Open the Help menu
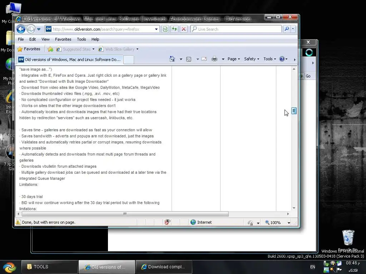This screenshot has height=274, width=366. (x=95, y=39)
